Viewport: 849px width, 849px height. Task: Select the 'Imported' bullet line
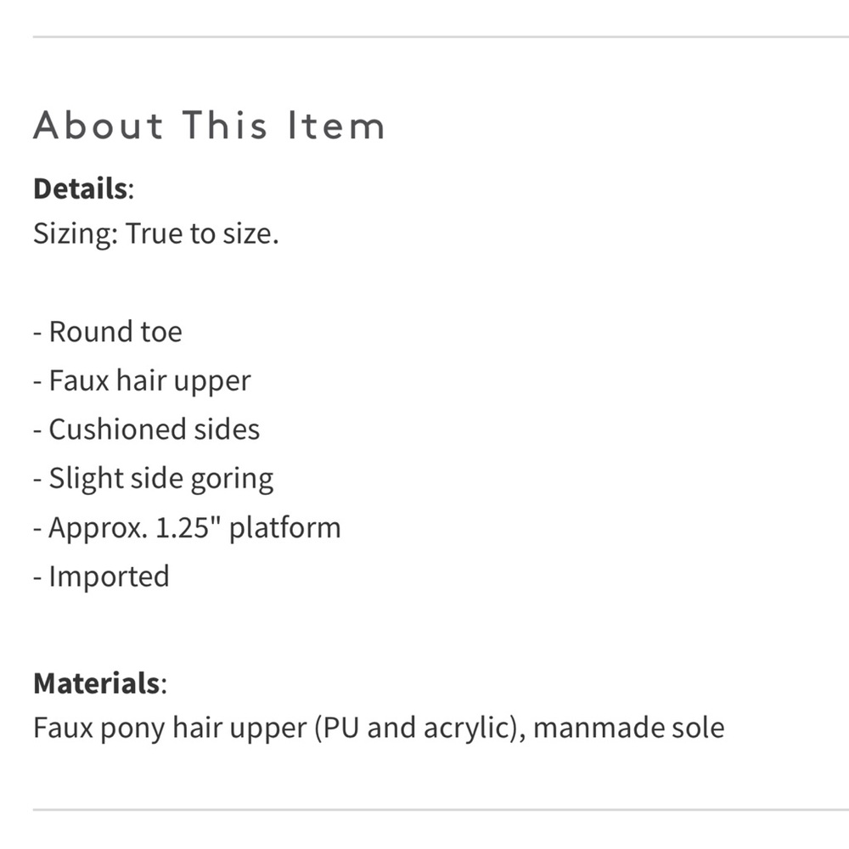(102, 576)
